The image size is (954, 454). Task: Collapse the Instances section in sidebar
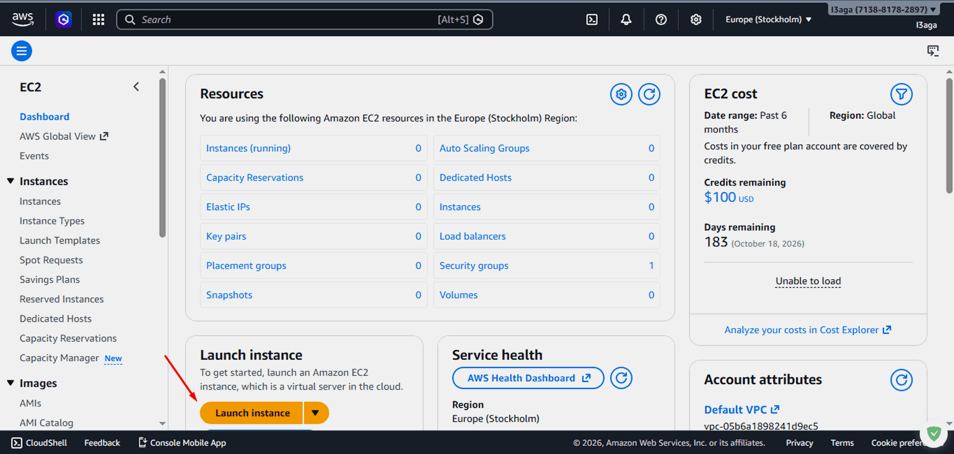[x=11, y=181]
